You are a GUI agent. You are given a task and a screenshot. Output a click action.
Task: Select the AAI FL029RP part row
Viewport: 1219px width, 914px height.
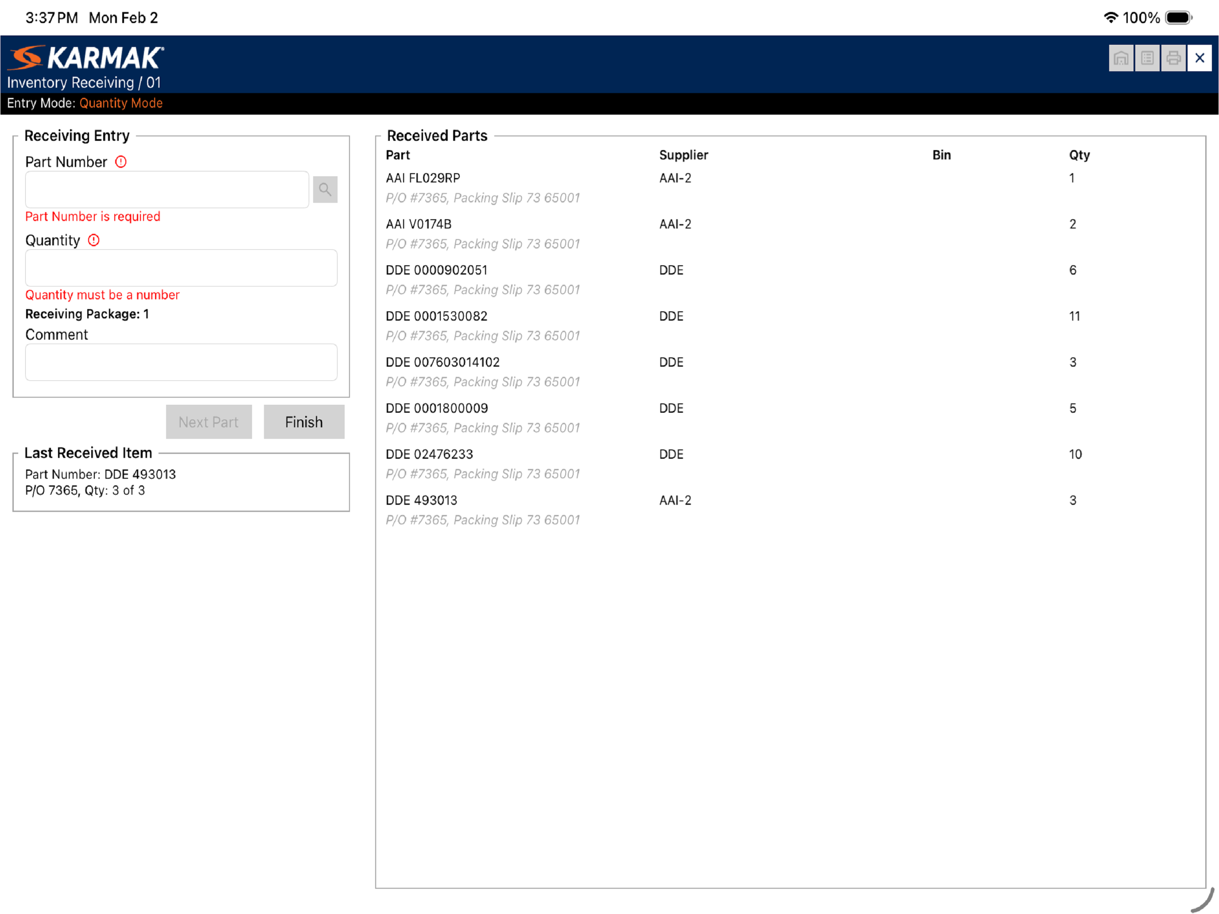[x=790, y=188]
